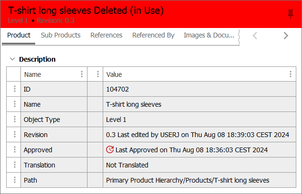The height and width of the screenshot is (194, 302).
Task: Open the References tab
Action: [106, 35]
